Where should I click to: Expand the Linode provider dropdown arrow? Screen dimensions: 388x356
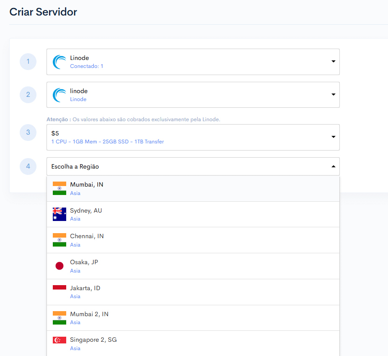click(333, 61)
